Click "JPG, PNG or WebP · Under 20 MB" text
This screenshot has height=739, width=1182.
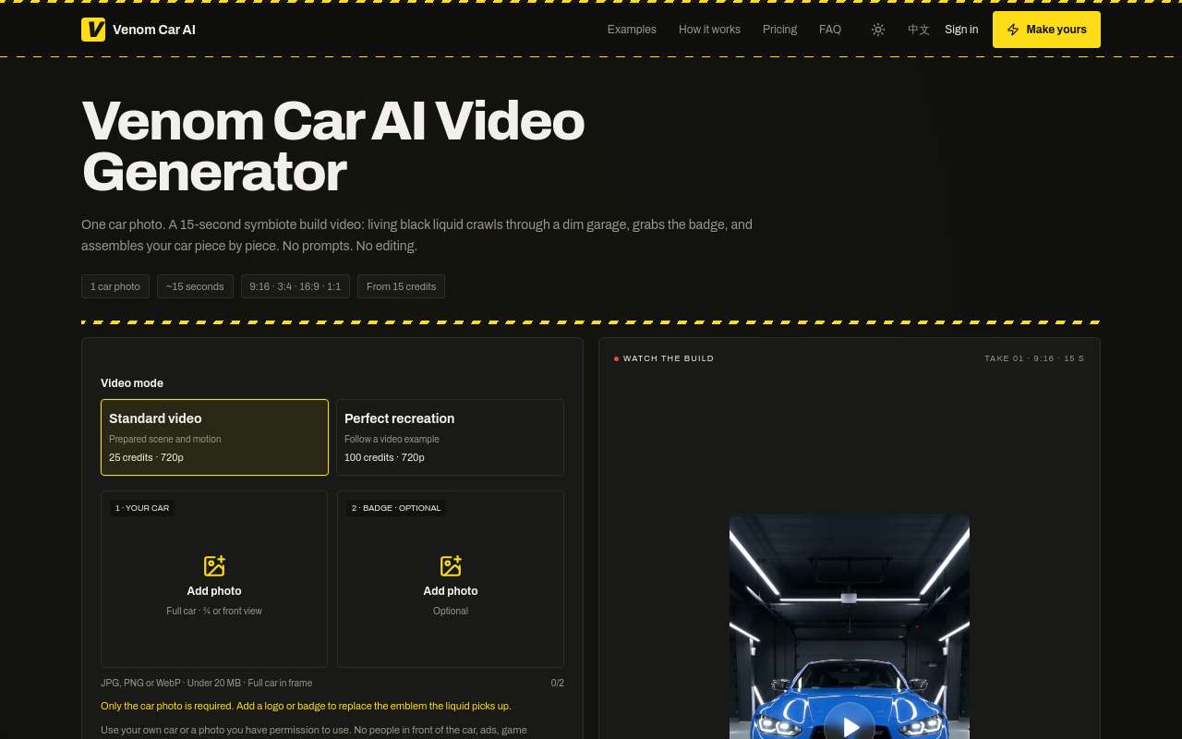(x=172, y=684)
